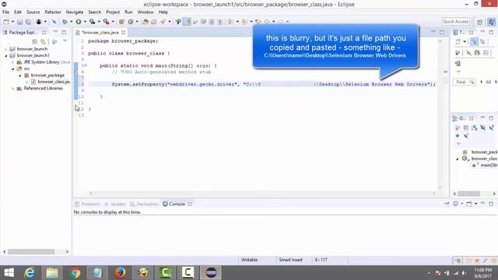
Task: Open Internet Explorer from taskbar
Action: tap(30, 273)
